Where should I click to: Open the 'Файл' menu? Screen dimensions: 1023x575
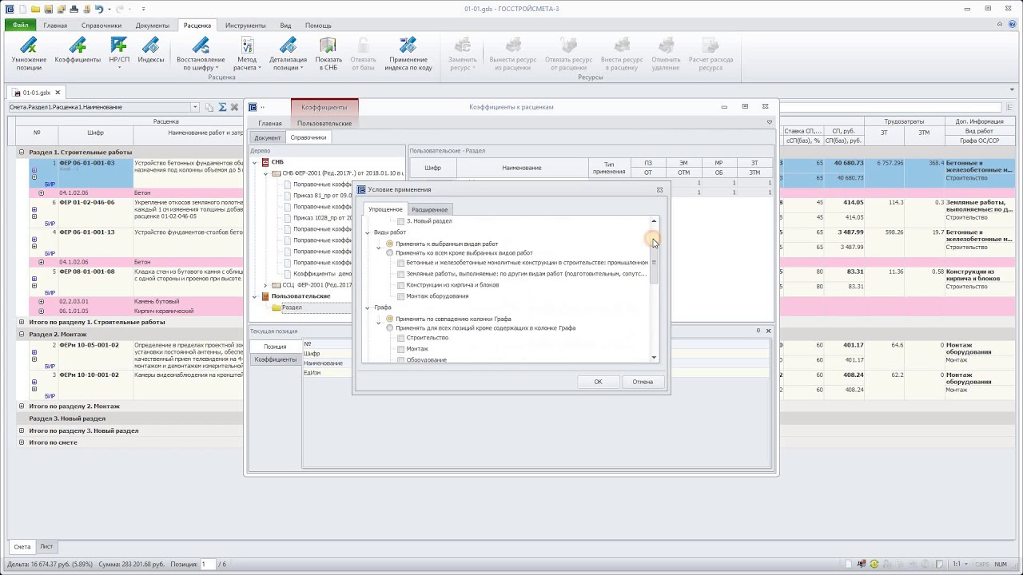pyautogui.click(x=20, y=26)
